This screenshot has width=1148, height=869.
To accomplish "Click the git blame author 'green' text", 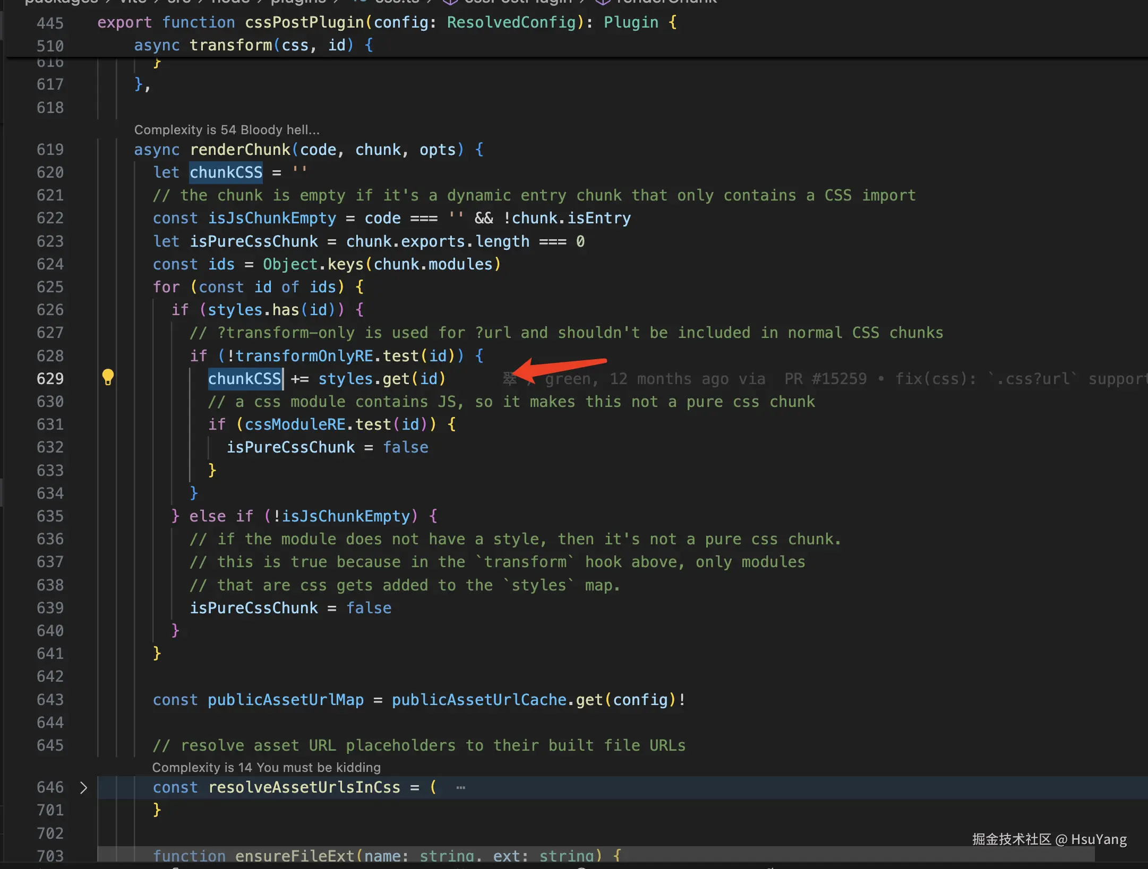I will pyautogui.click(x=568, y=379).
